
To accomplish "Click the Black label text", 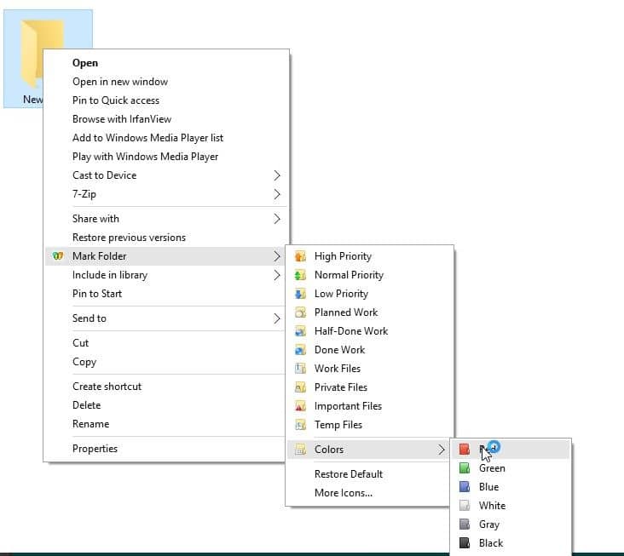I will pyautogui.click(x=491, y=543).
